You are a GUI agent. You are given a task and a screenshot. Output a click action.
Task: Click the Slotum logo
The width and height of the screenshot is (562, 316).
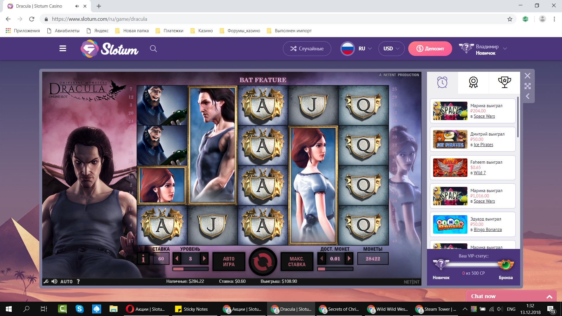tap(110, 49)
